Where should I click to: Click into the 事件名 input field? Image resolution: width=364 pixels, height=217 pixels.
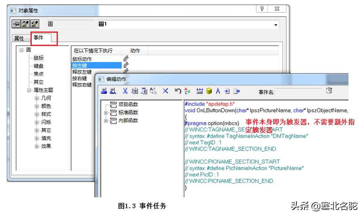coord(298,92)
